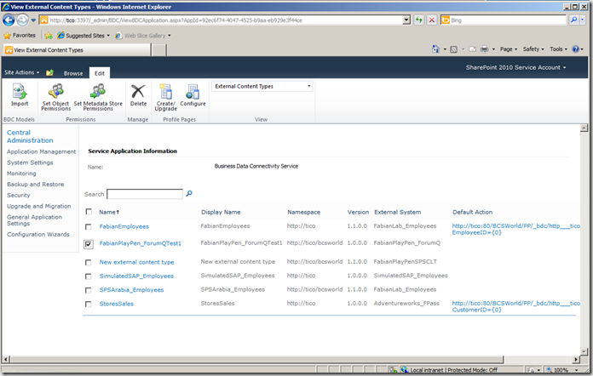
Task: Check the FabianEmployees row checkbox
Action: (x=88, y=227)
